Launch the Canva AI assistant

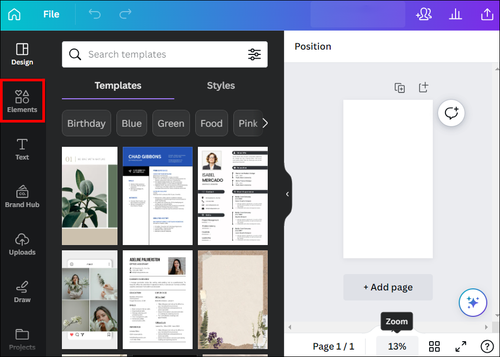coord(472,303)
